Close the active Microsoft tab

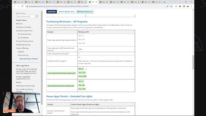pos(96,2)
